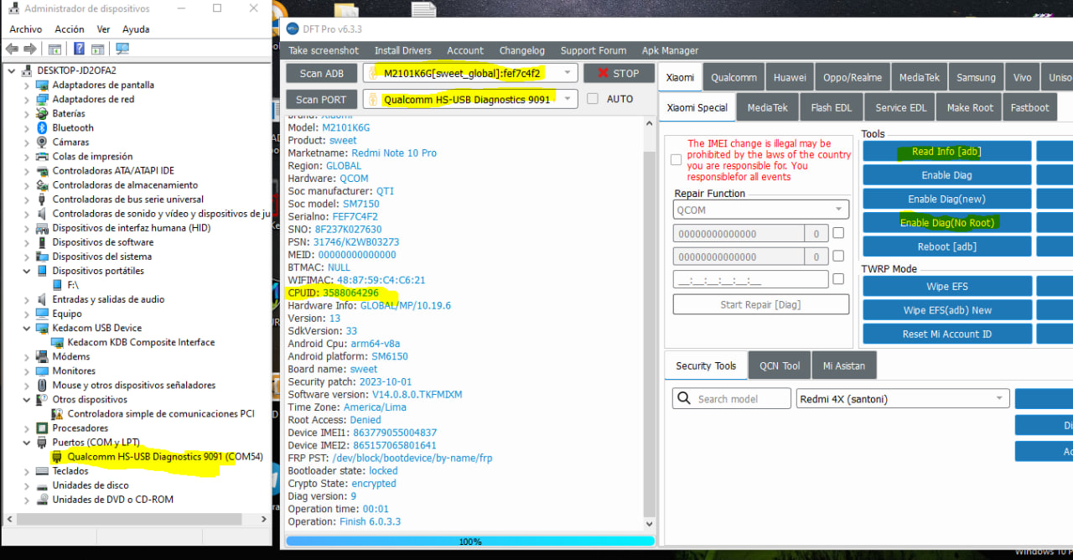Viewport: 1073px width, 560px height.
Task: Enable the AUTO checkbox
Action: pos(593,99)
